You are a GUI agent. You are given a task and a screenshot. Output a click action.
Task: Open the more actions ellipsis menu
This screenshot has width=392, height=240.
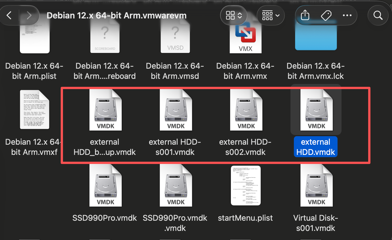[x=347, y=15]
